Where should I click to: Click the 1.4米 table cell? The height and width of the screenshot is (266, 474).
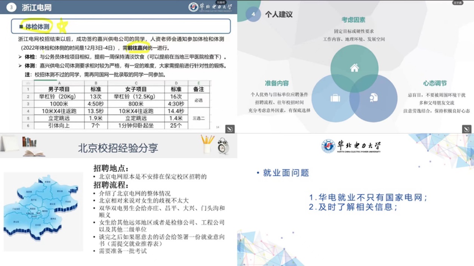tap(176, 118)
